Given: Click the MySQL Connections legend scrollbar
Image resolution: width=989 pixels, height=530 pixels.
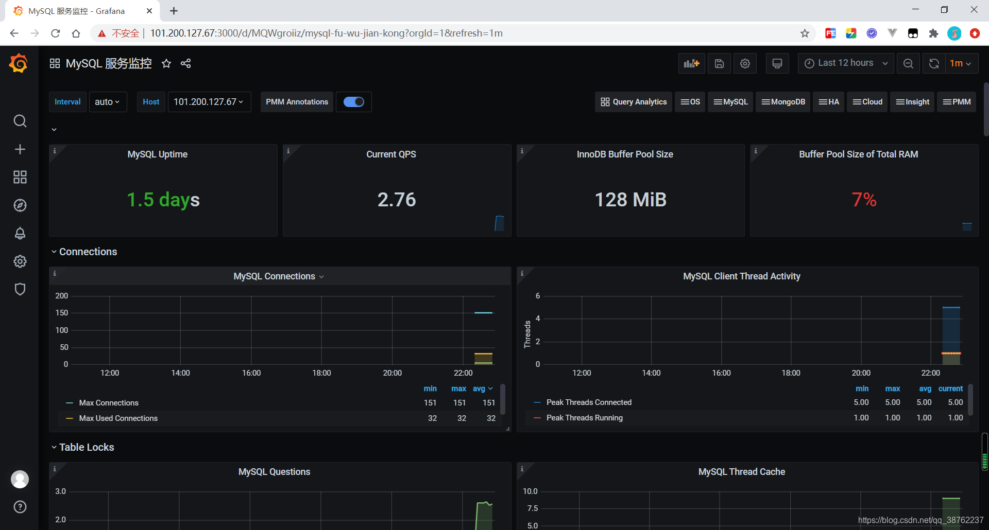Looking at the screenshot, I should (503, 400).
